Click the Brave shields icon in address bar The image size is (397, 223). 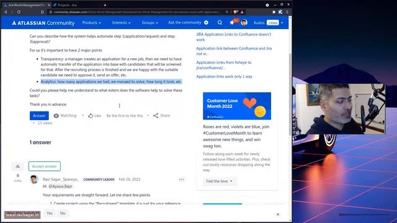236,12
